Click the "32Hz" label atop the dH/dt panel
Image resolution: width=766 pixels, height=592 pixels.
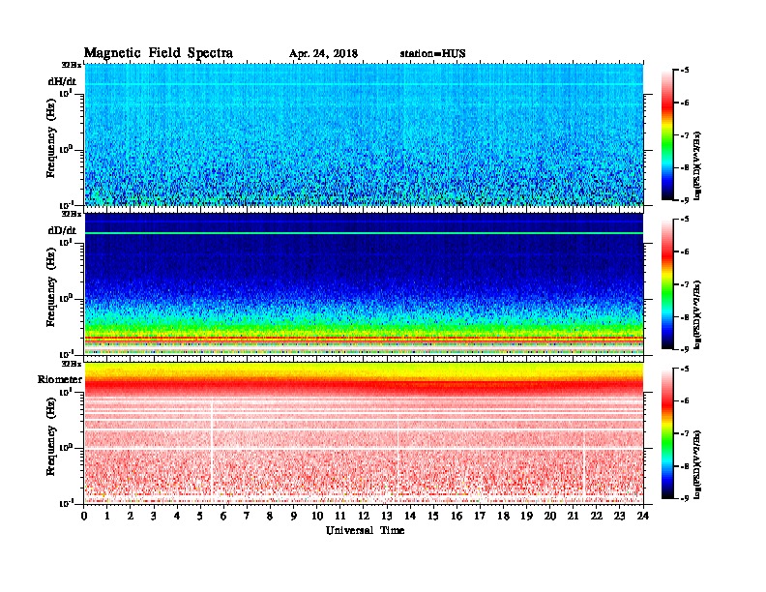(72, 65)
